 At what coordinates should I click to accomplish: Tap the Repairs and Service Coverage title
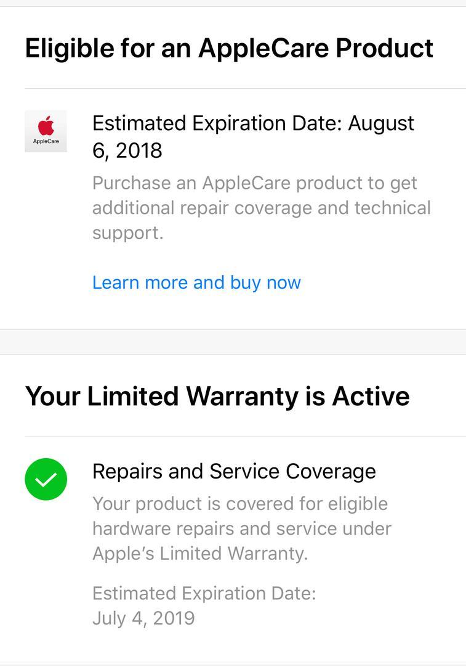234,472
